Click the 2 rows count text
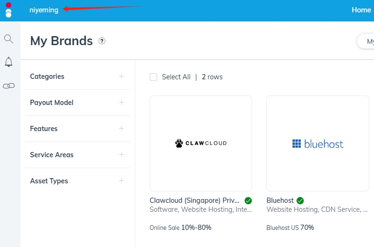 [x=212, y=77]
